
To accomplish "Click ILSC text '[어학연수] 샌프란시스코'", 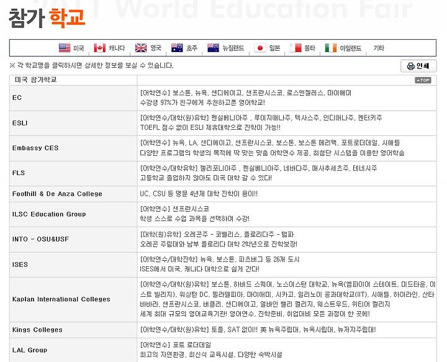I will tap(174, 209).
